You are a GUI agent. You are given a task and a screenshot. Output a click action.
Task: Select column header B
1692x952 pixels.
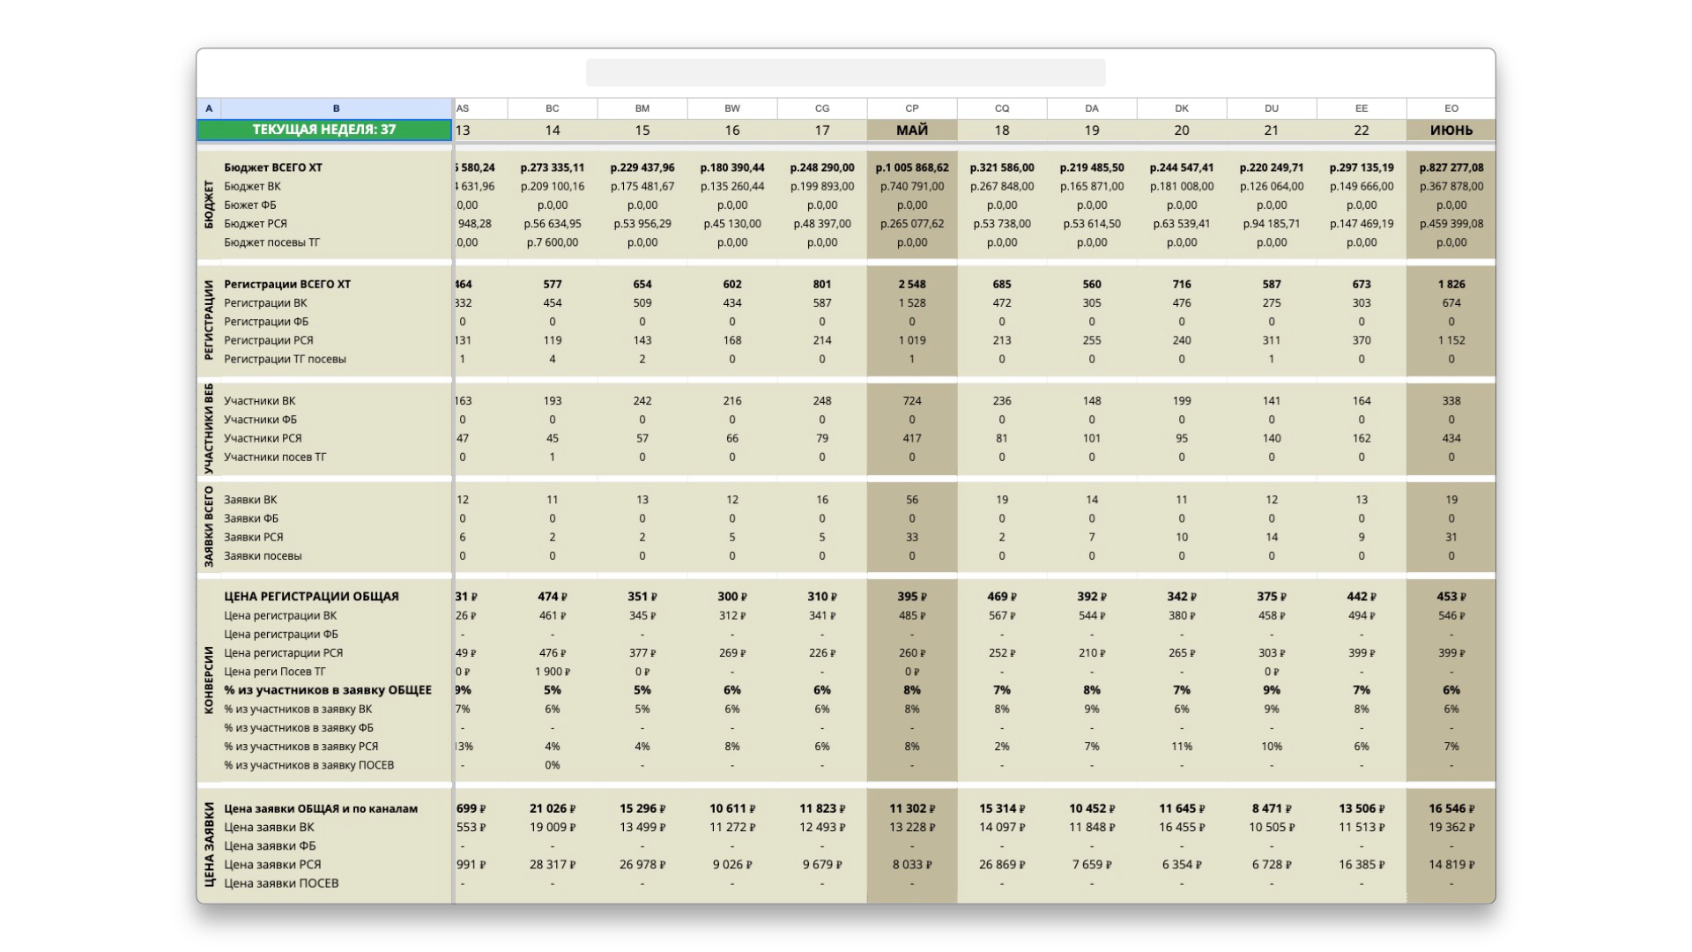(x=336, y=108)
